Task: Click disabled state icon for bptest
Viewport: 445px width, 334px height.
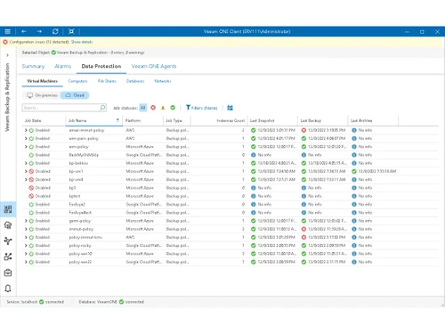Action: pyautogui.click(x=31, y=196)
